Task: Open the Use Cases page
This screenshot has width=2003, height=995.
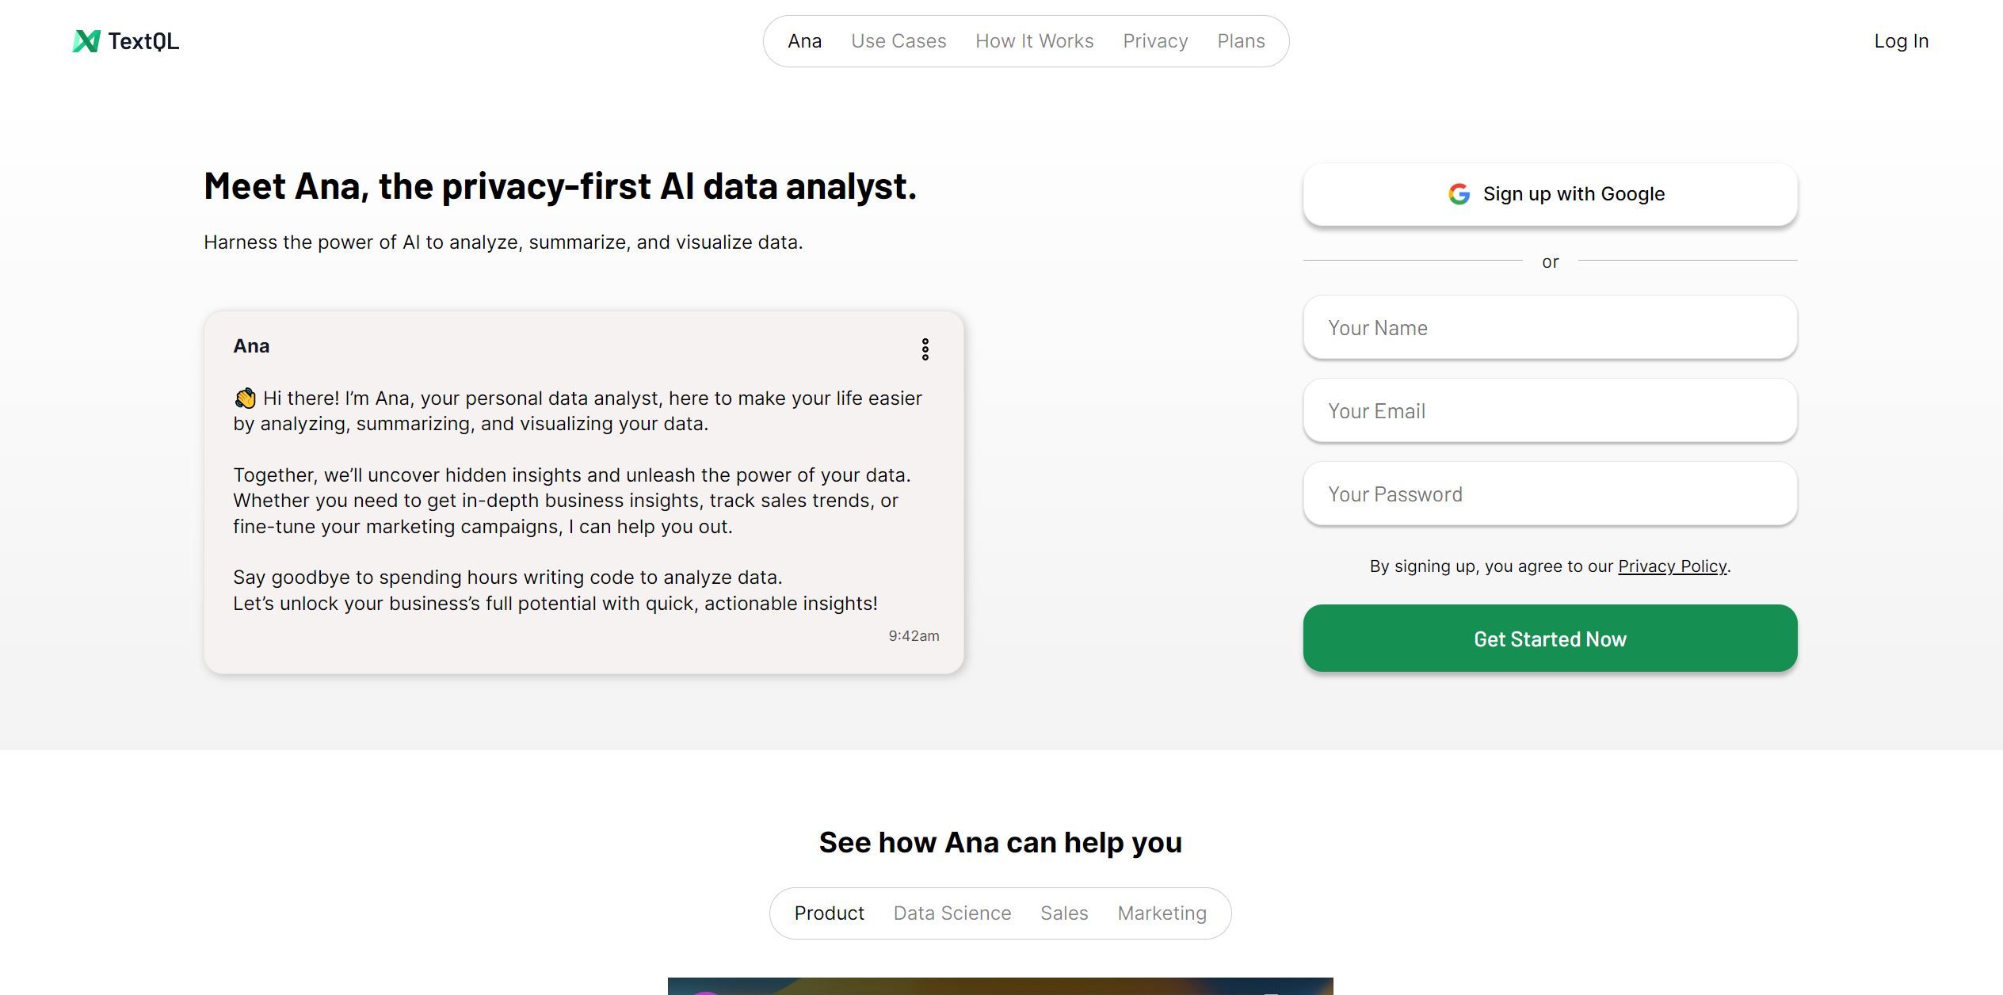Action: coord(898,40)
